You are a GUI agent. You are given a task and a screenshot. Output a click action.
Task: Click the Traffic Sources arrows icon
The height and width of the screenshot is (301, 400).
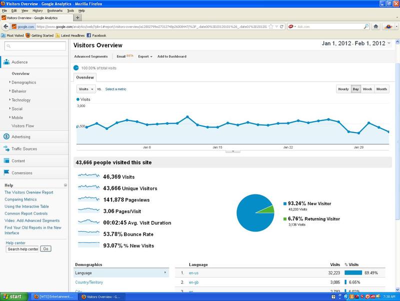coord(6,148)
